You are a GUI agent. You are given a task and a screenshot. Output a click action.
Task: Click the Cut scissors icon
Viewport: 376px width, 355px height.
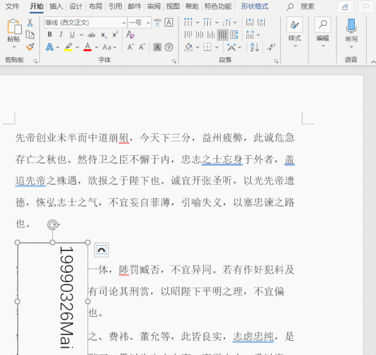30,22
